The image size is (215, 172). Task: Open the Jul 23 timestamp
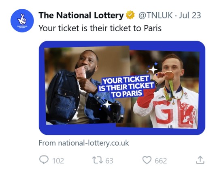190,15
